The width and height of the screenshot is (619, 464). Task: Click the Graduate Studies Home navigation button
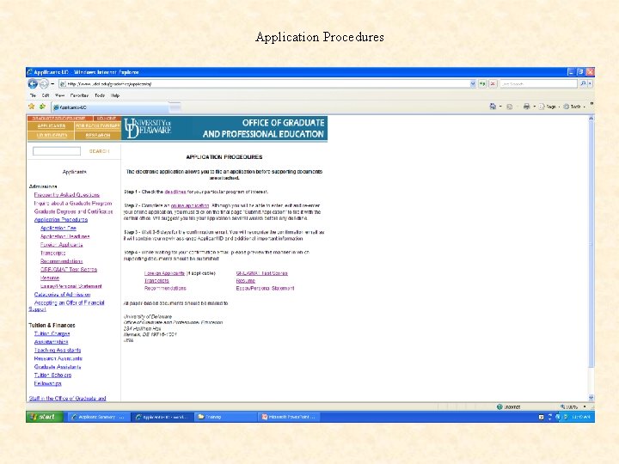[x=60, y=119]
